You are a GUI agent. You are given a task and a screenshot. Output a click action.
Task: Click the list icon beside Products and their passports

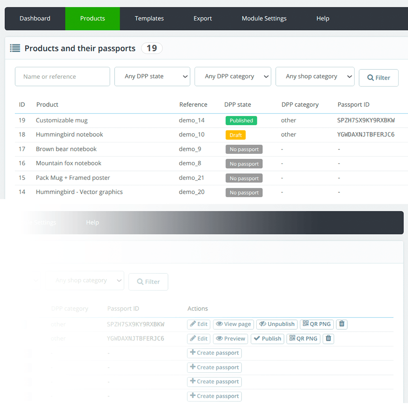[x=15, y=48]
